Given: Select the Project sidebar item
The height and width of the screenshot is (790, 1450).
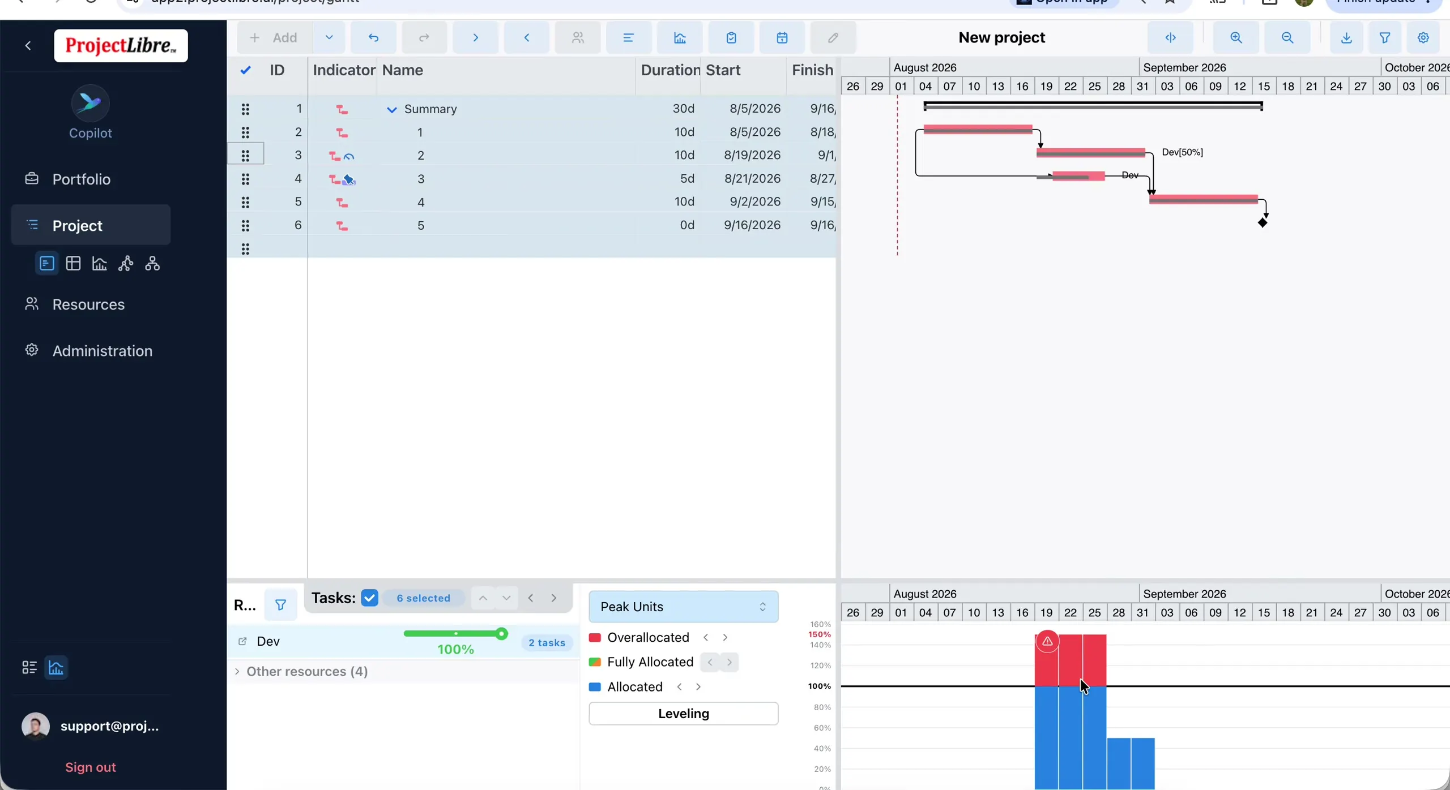Looking at the screenshot, I should [91, 225].
